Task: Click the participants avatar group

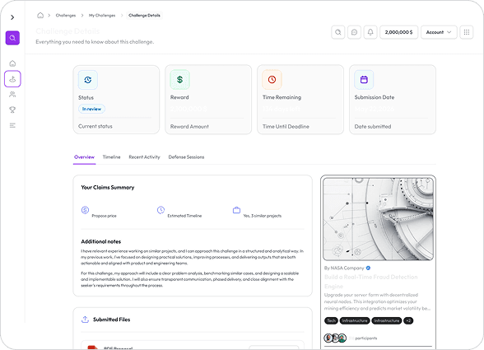Action: [335, 338]
